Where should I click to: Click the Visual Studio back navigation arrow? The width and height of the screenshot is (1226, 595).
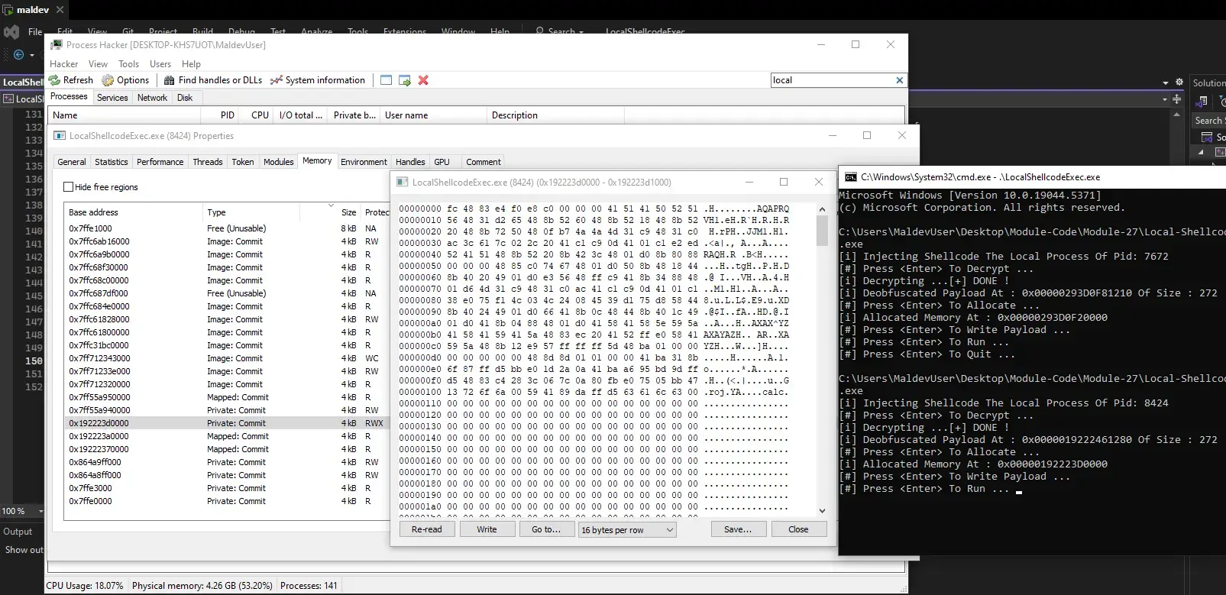point(19,55)
